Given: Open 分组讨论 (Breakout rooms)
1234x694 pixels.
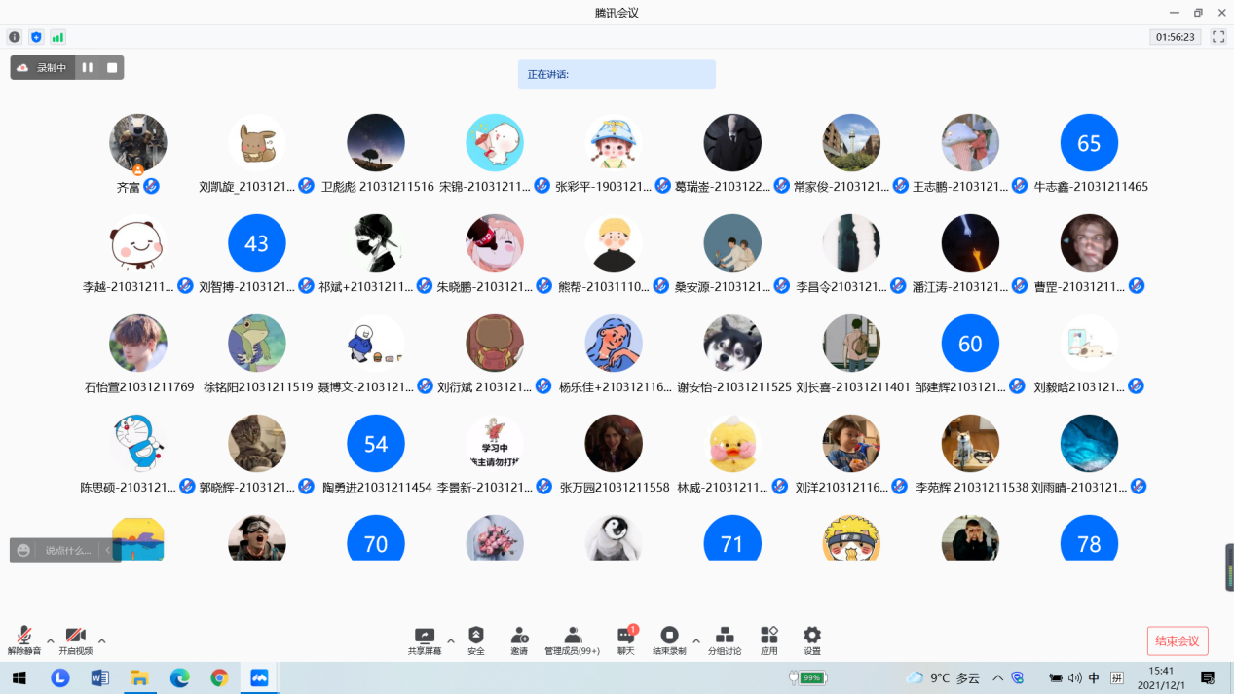Looking at the screenshot, I should pyautogui.click(x=724, y=636).
